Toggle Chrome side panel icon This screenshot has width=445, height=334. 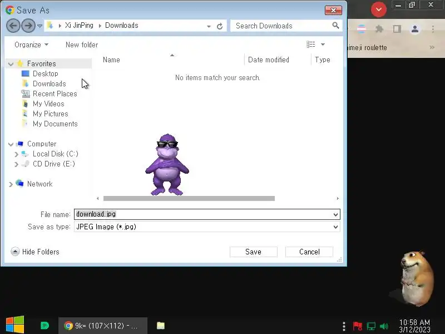tap(397, 29)
